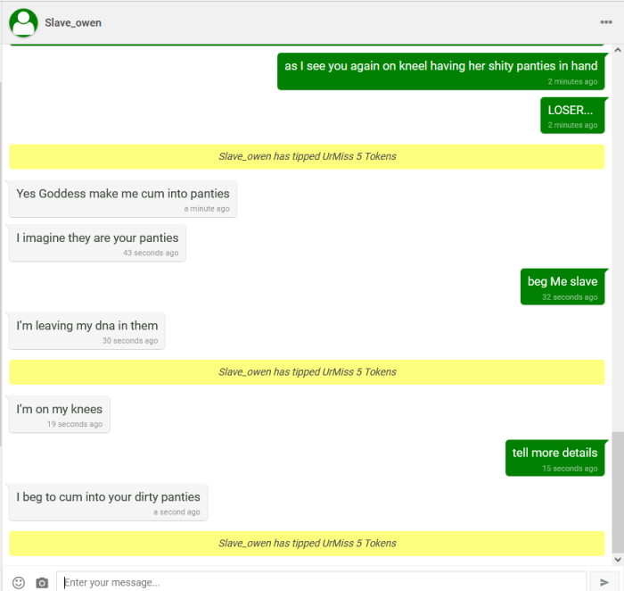624x591 pixels.
Task: Select the 'LOSER...' message bubble
Action: point(571,115)
